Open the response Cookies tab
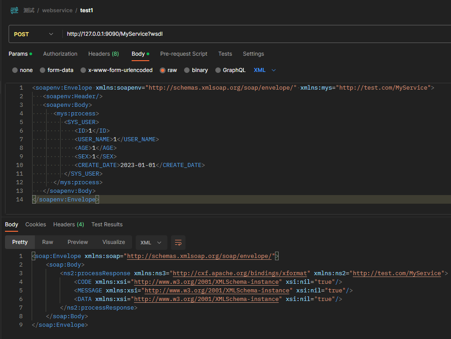Viewport: 451px width, 339px height. (x=36, y=224)
